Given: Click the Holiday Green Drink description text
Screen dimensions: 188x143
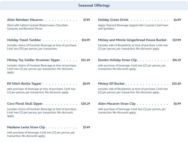Looking at the screenshot, I should (x=133, y=27).
